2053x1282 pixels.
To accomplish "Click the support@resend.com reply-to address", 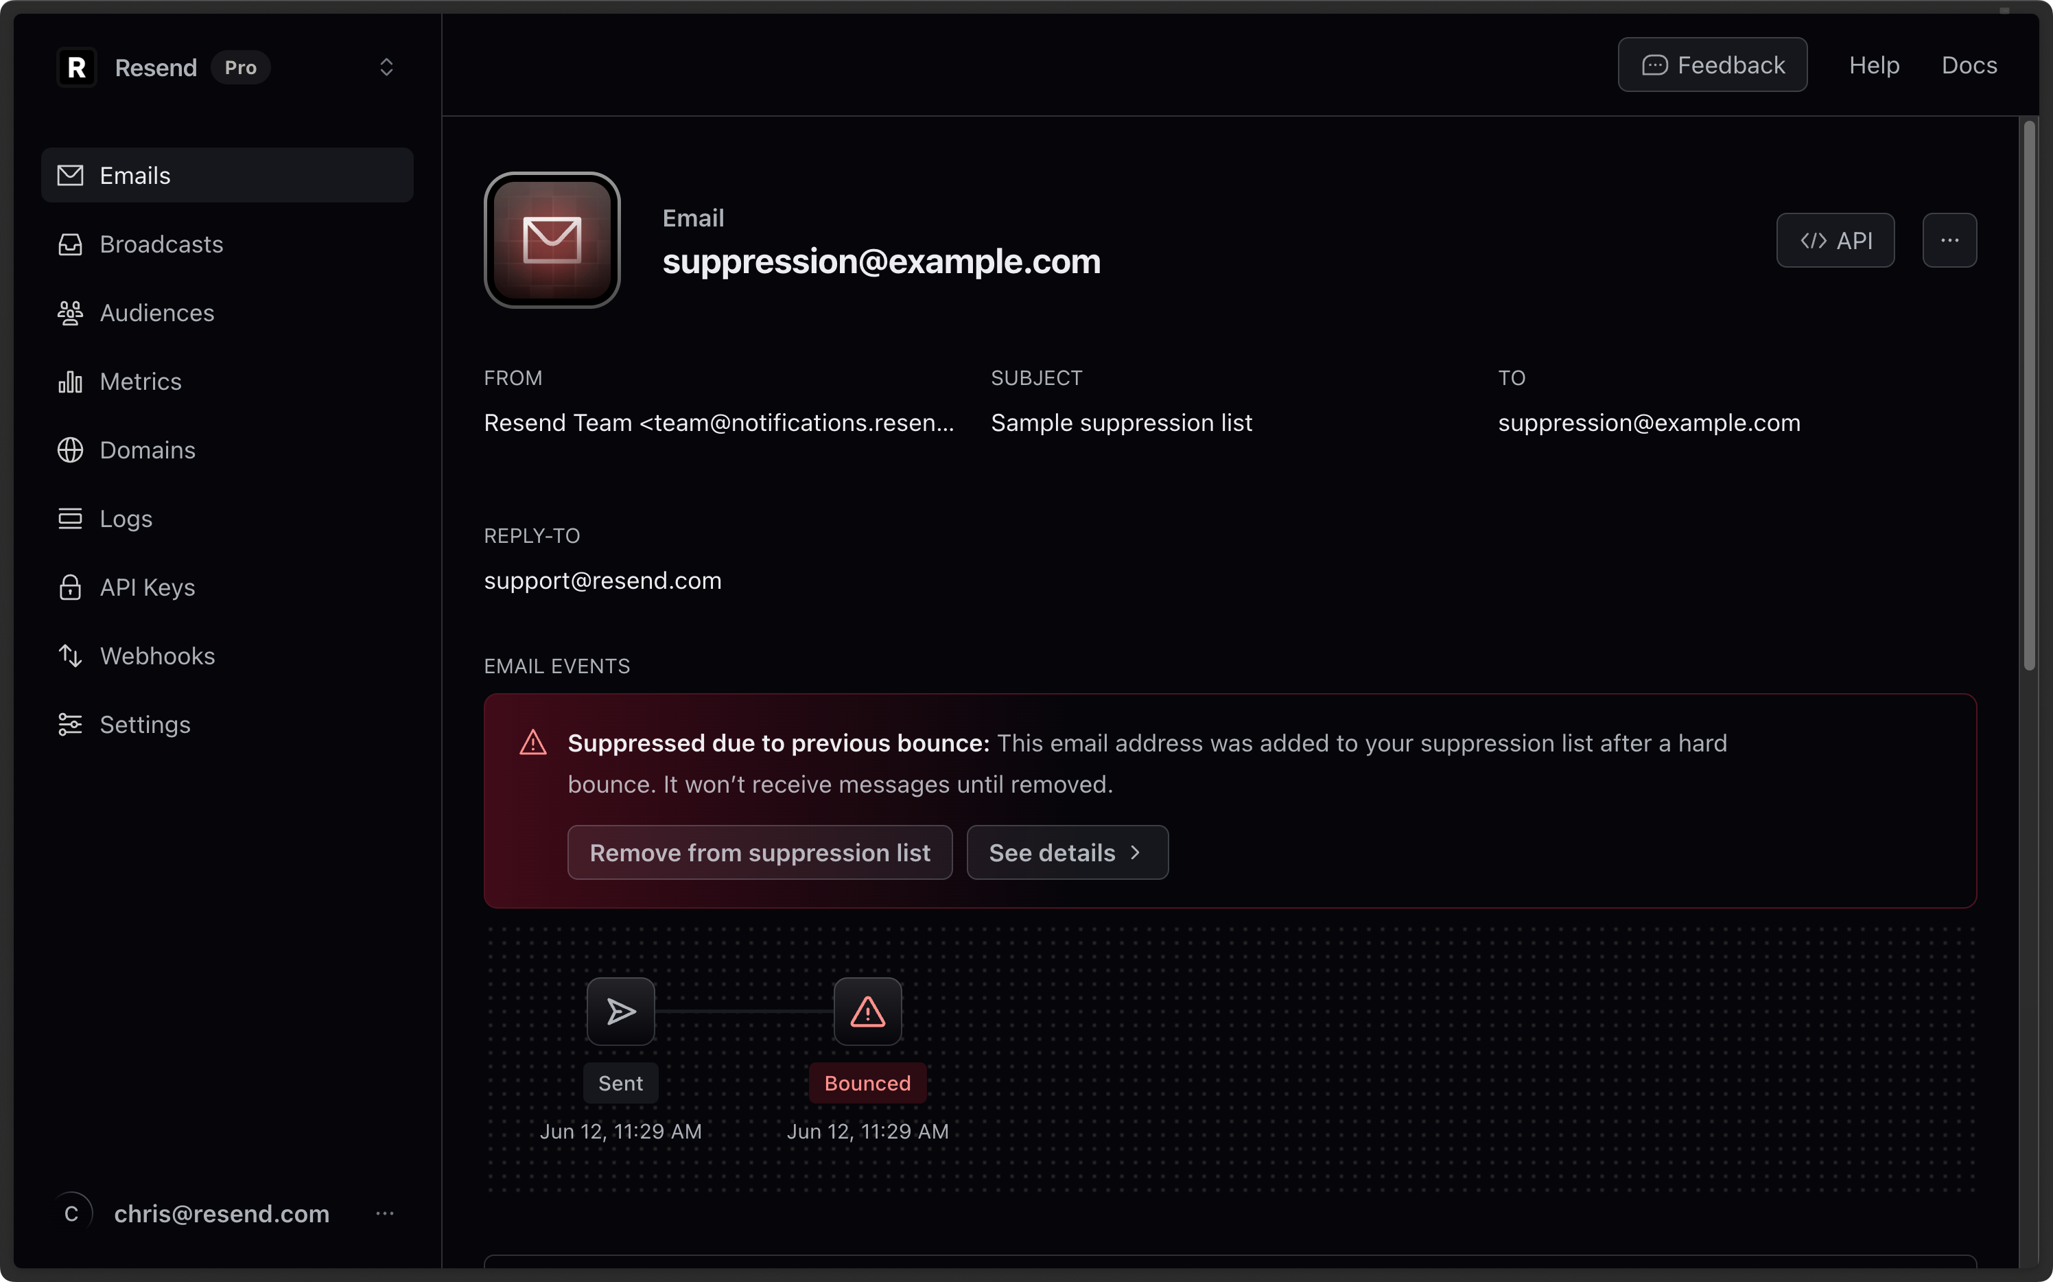I will (x=602, y=581).
